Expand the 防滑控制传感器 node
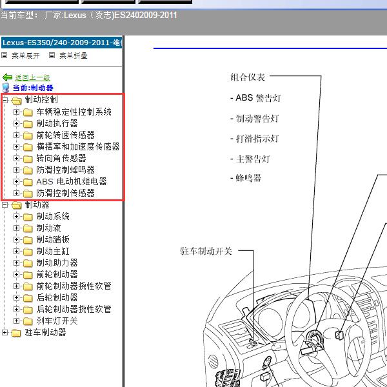Image resolution: width=387 pixels, height=387 pixels. pos(16,193)
